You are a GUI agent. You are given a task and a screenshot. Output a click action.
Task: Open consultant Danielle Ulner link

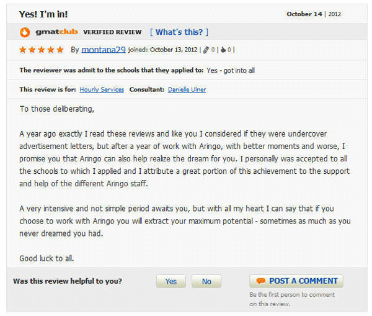click(187, 89)
